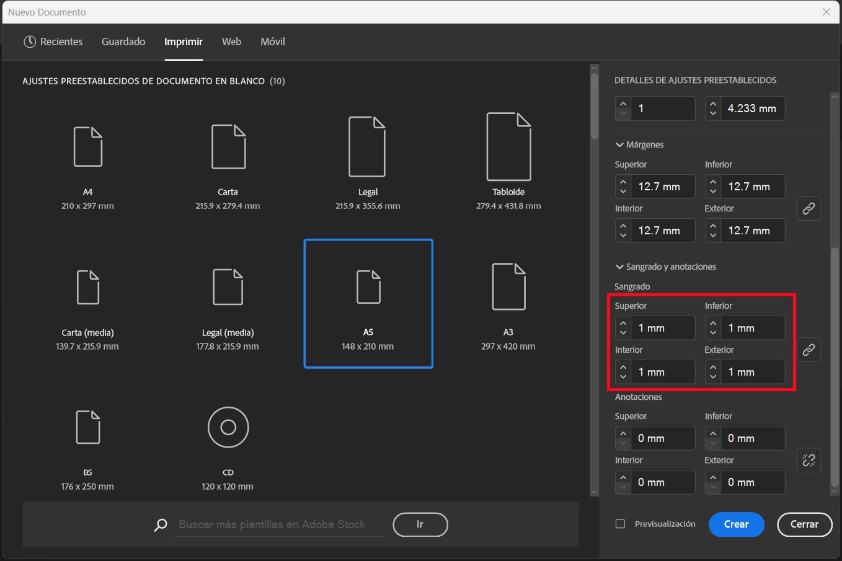Choose the Legal preset icon

pos(367,146)
